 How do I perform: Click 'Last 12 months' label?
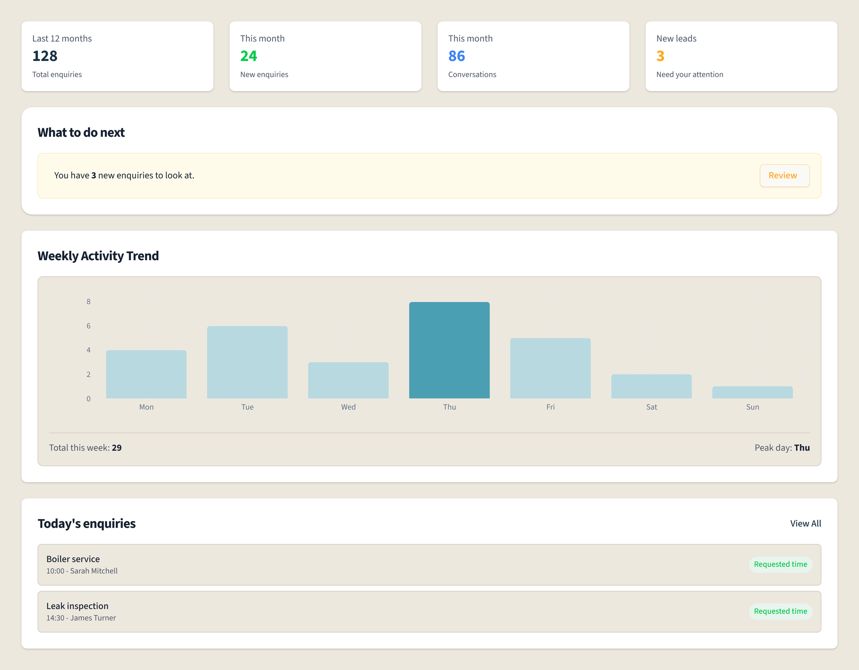point(62,38)
